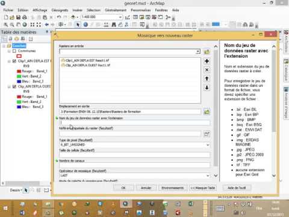The image size is (289, 217).
Task: Click the Undo arrow icon
Action: 58,17
